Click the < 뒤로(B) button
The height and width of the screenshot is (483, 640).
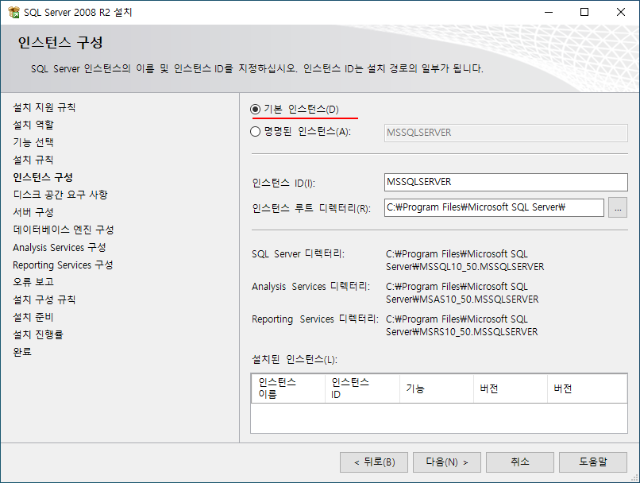coord(374,462)
